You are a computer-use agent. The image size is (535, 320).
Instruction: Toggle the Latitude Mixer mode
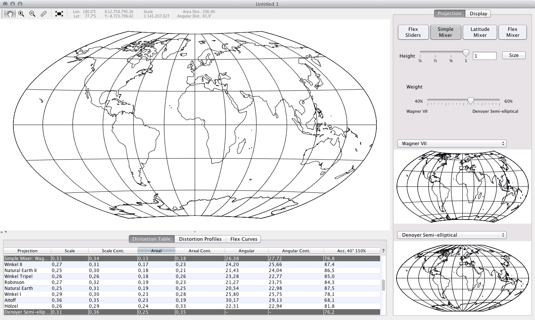point(480,32)
